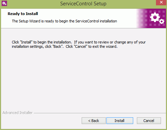Viewport: 167px width, 130px height.
Task: Click the installation instructions paragraph
Action: pyautogui.click(x=79, y=44)
